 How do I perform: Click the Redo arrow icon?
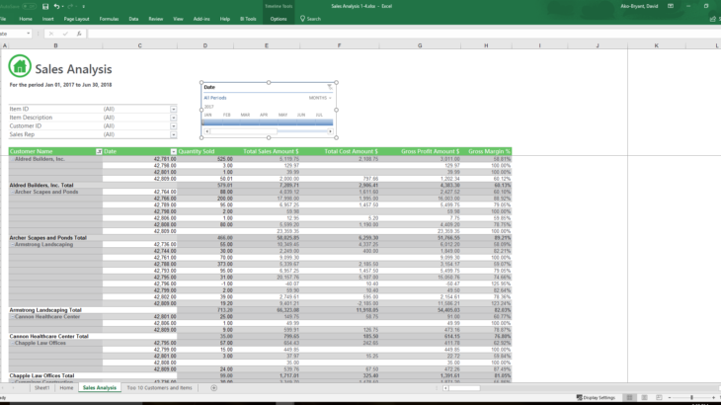pos(70,7)
